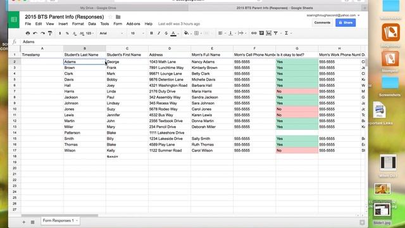405x228 pixels.
Task: Open the Edit menu
Action: 39,24
